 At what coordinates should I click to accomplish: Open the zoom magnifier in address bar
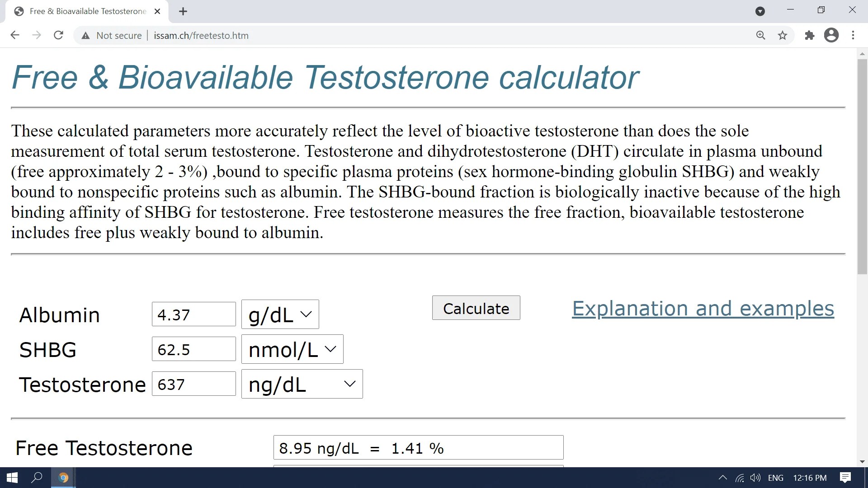coord(761,35)
